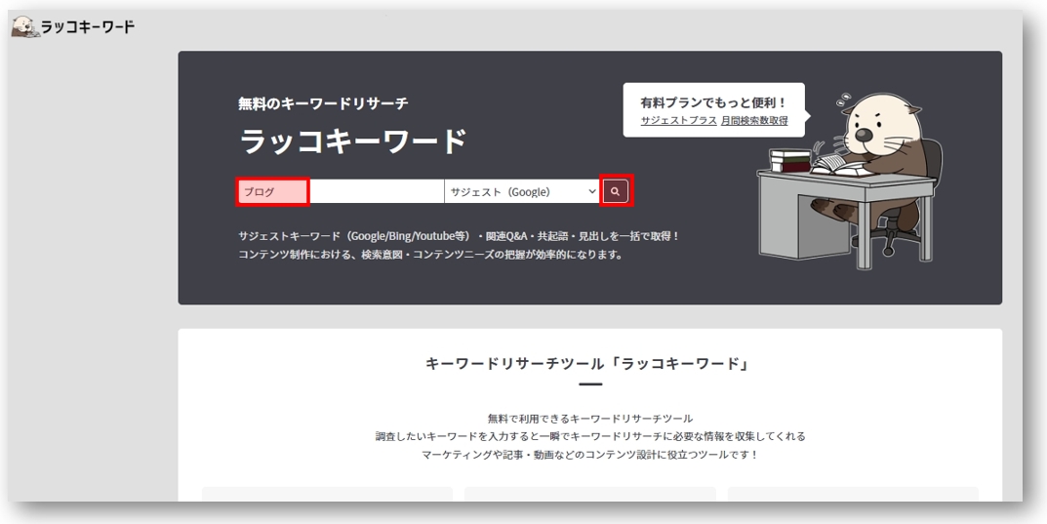This screenshot has width=1047, height=524.
Task: Click the line starting サジェストキーワード（Google/Bing/Youtube等）
Action: 459,236
